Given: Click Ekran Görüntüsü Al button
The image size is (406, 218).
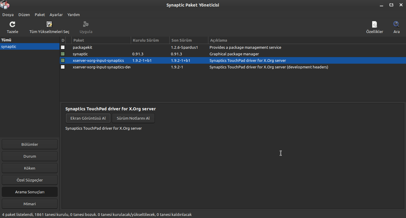Looking at the screenshot, I should 88,118.
